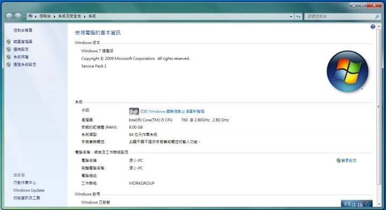
Task: Open 進階系統設定 sidebar link
Action: click(25, 64)
